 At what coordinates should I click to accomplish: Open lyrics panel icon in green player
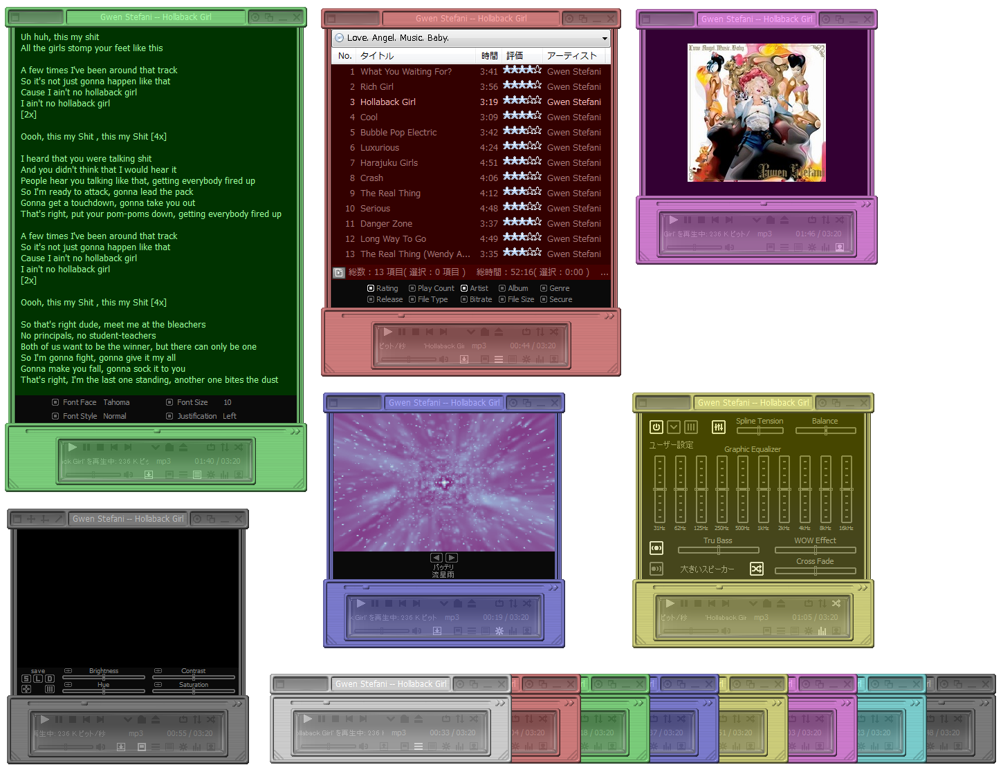197,475
